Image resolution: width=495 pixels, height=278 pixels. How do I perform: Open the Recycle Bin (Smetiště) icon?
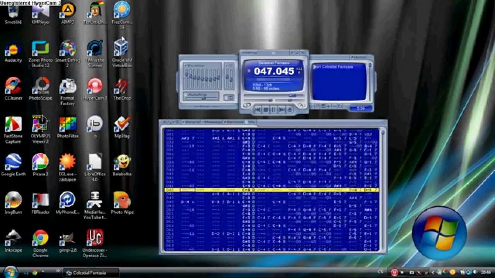(x=13, y=13)
